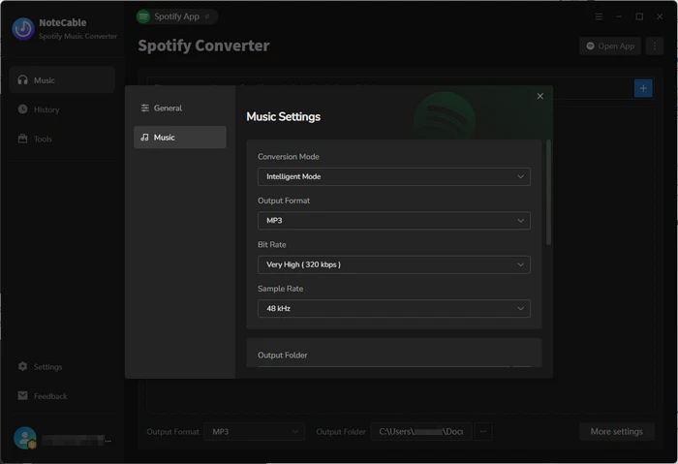This screenshot has width=678, height=464.
Task: Click the envelope Feedback icon
Action: [22, 395]
